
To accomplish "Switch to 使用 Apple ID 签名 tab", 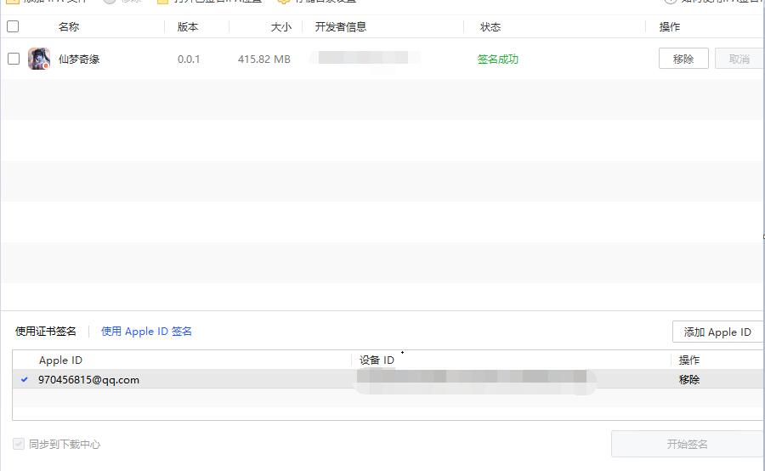I will click(146, 332).
